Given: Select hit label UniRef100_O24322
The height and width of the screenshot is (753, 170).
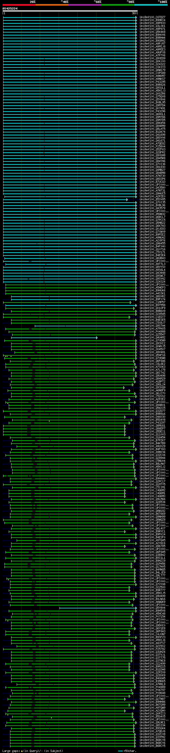Looking at the screenshot, I should click(x=152, y=64).
